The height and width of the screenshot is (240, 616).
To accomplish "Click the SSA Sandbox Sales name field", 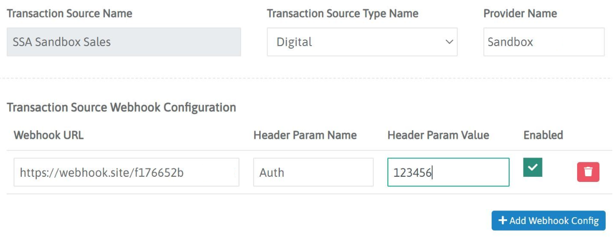I will coord(123,42).
